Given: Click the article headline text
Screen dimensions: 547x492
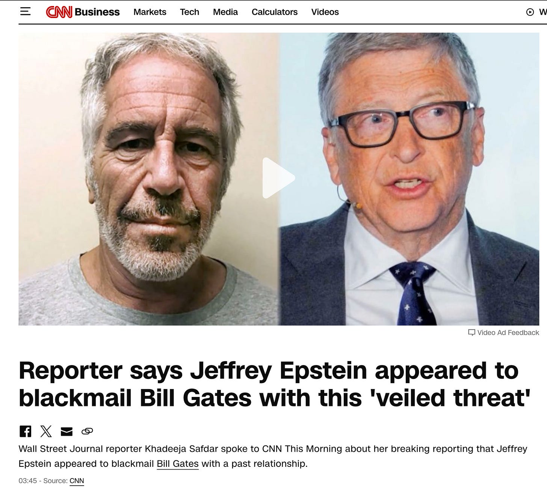Looking at the screenshot, I should (275, 384).
